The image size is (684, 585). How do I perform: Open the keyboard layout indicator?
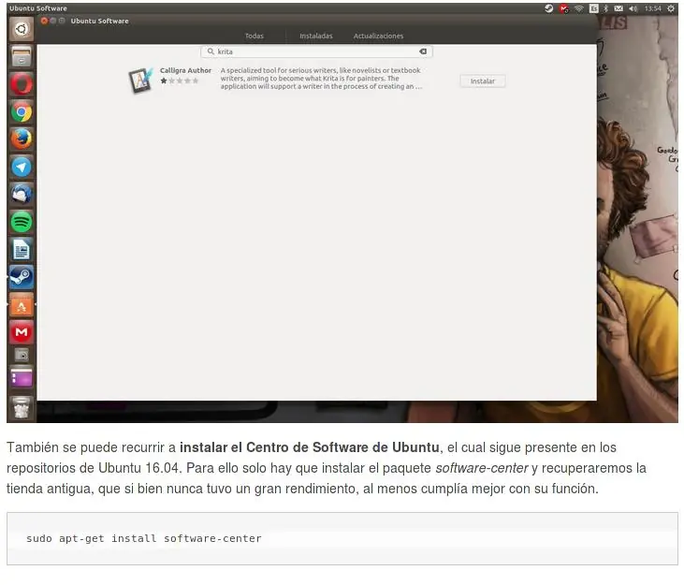(593, 8)
